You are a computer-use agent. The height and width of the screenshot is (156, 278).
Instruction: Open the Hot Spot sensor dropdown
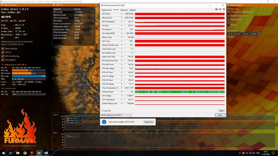pyautogui.click(x=122, y=25)
